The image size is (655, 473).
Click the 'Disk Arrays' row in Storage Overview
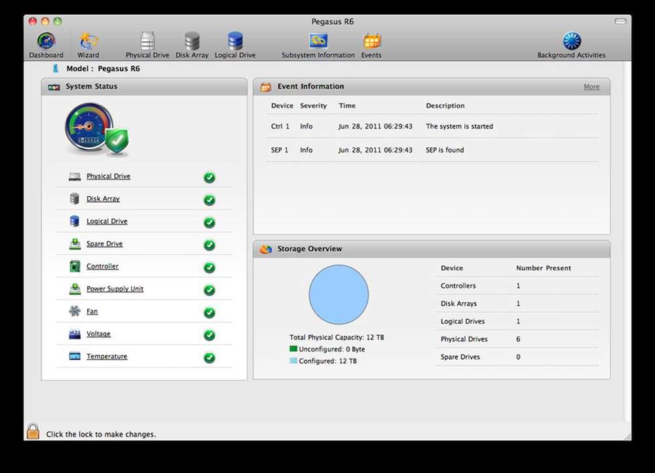pyautogui.click(x=517, y=304)
